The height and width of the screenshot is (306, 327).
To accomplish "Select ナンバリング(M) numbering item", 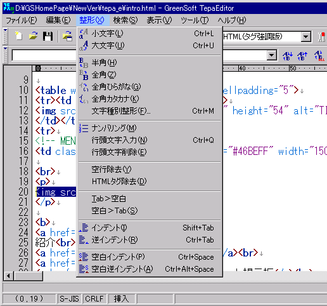I will click(x=150, y=128).
